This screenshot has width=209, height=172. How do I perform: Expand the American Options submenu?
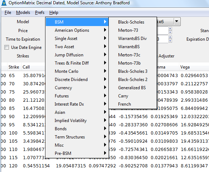(77, 30)
